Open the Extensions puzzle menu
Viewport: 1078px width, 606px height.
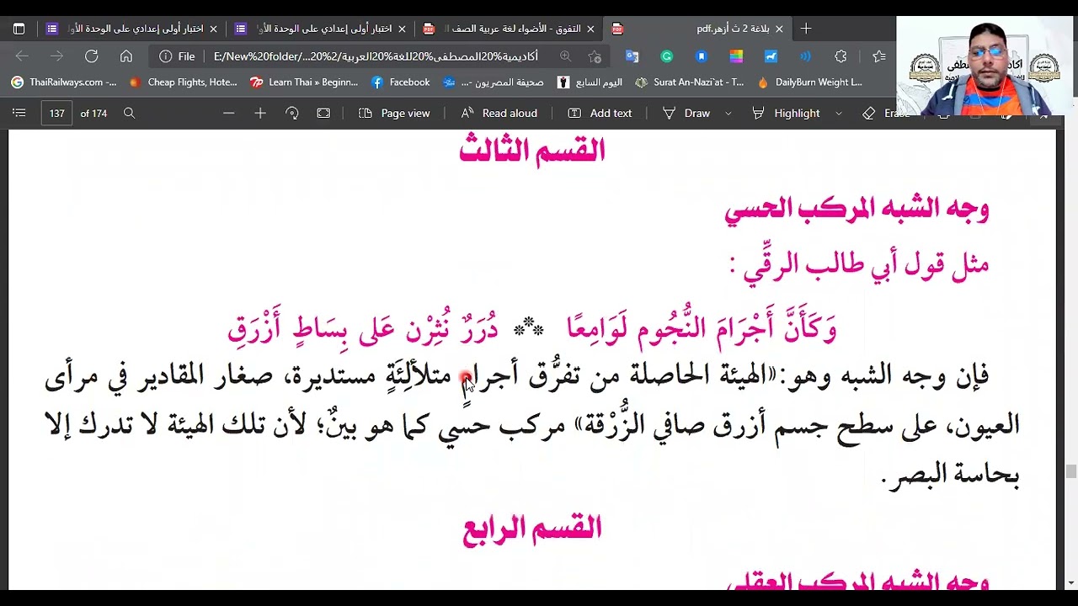(841, 56)
